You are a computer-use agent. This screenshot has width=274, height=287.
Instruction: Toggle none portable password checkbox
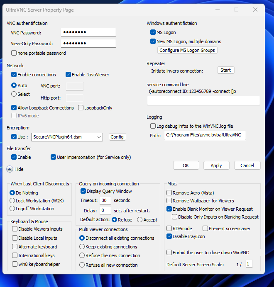click(x=14, y=53)
